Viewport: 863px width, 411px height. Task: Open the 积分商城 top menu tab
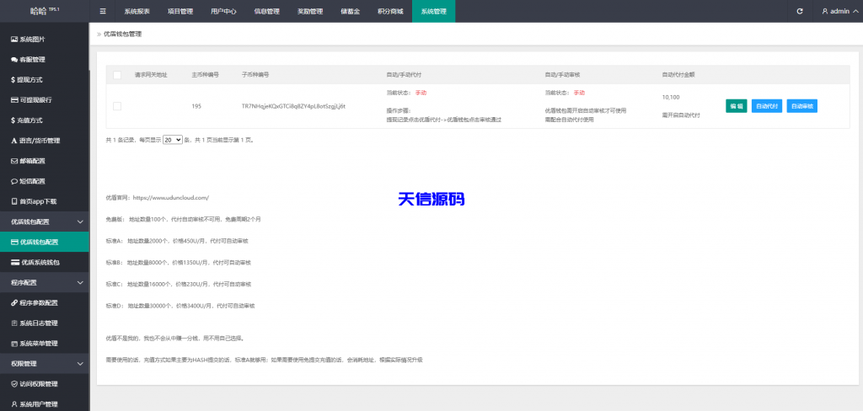coord(389,12)
